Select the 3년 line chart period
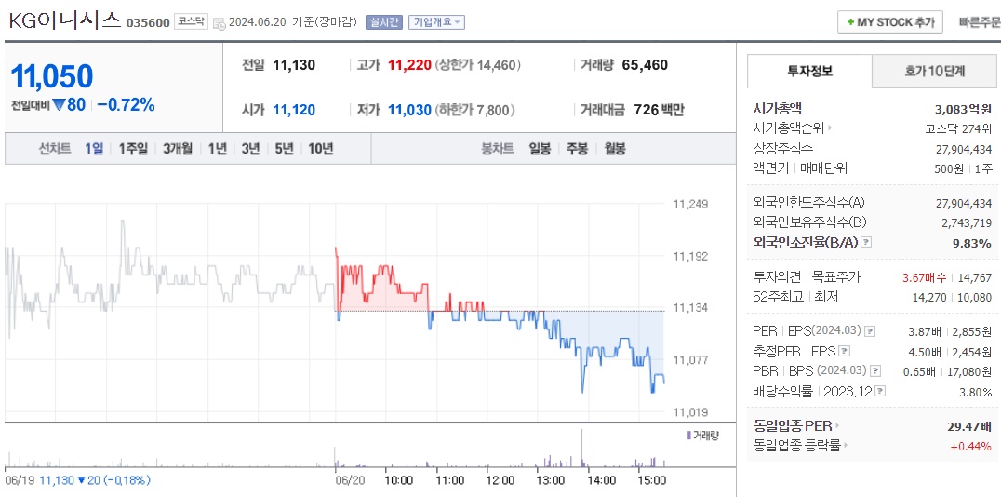The image size is (1001, 497). (x=250, y=149)
